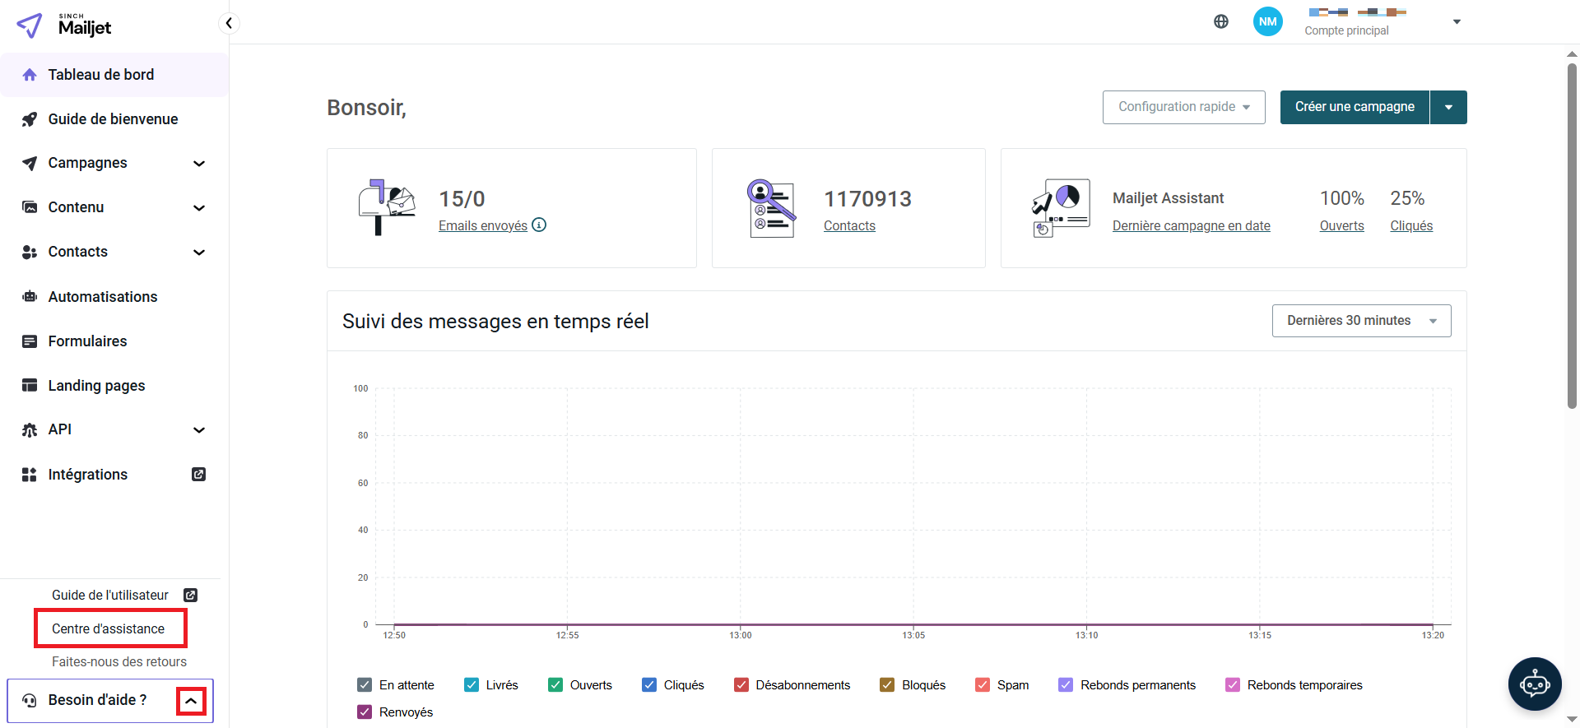Open Dernière campagne en date link

click(x=1191, y=225)
